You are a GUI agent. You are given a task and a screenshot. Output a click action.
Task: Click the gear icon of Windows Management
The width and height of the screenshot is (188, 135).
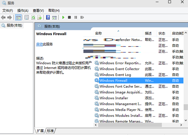tap(97, 104)
